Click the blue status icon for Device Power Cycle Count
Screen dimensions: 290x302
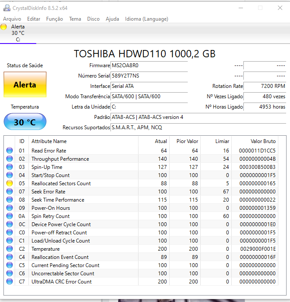[x=9, y=224]
